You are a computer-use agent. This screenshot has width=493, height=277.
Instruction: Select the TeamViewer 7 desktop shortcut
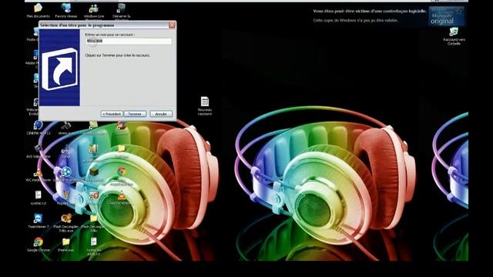tap(38, 221)
